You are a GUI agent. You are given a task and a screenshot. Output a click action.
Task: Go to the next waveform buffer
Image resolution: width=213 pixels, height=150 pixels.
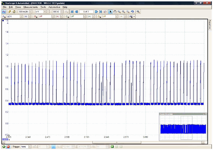point(96,11)
